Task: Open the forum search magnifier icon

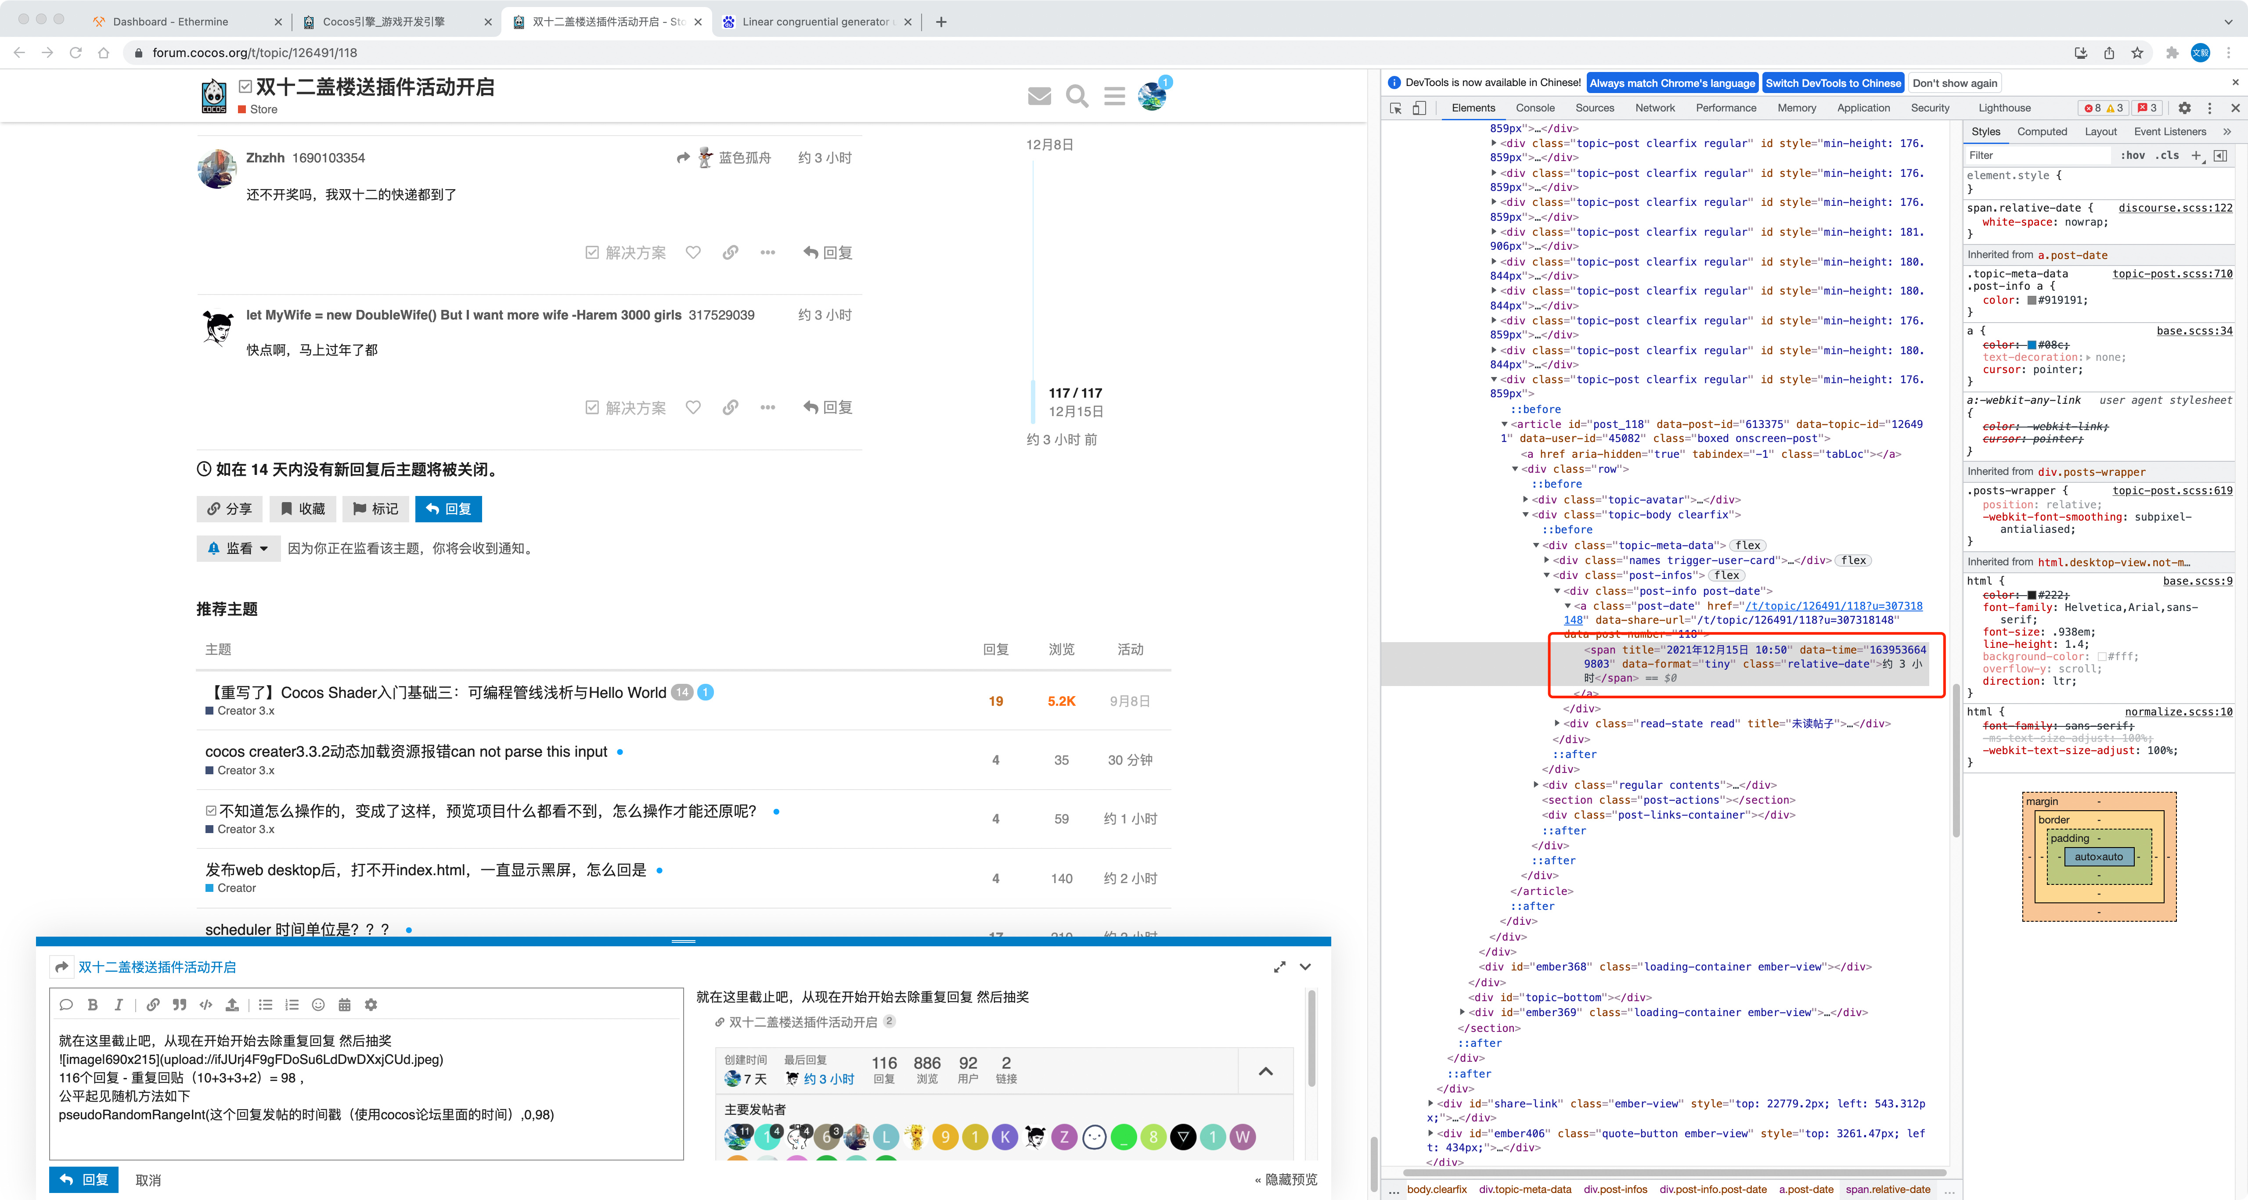Action: tap(1077, 96)
